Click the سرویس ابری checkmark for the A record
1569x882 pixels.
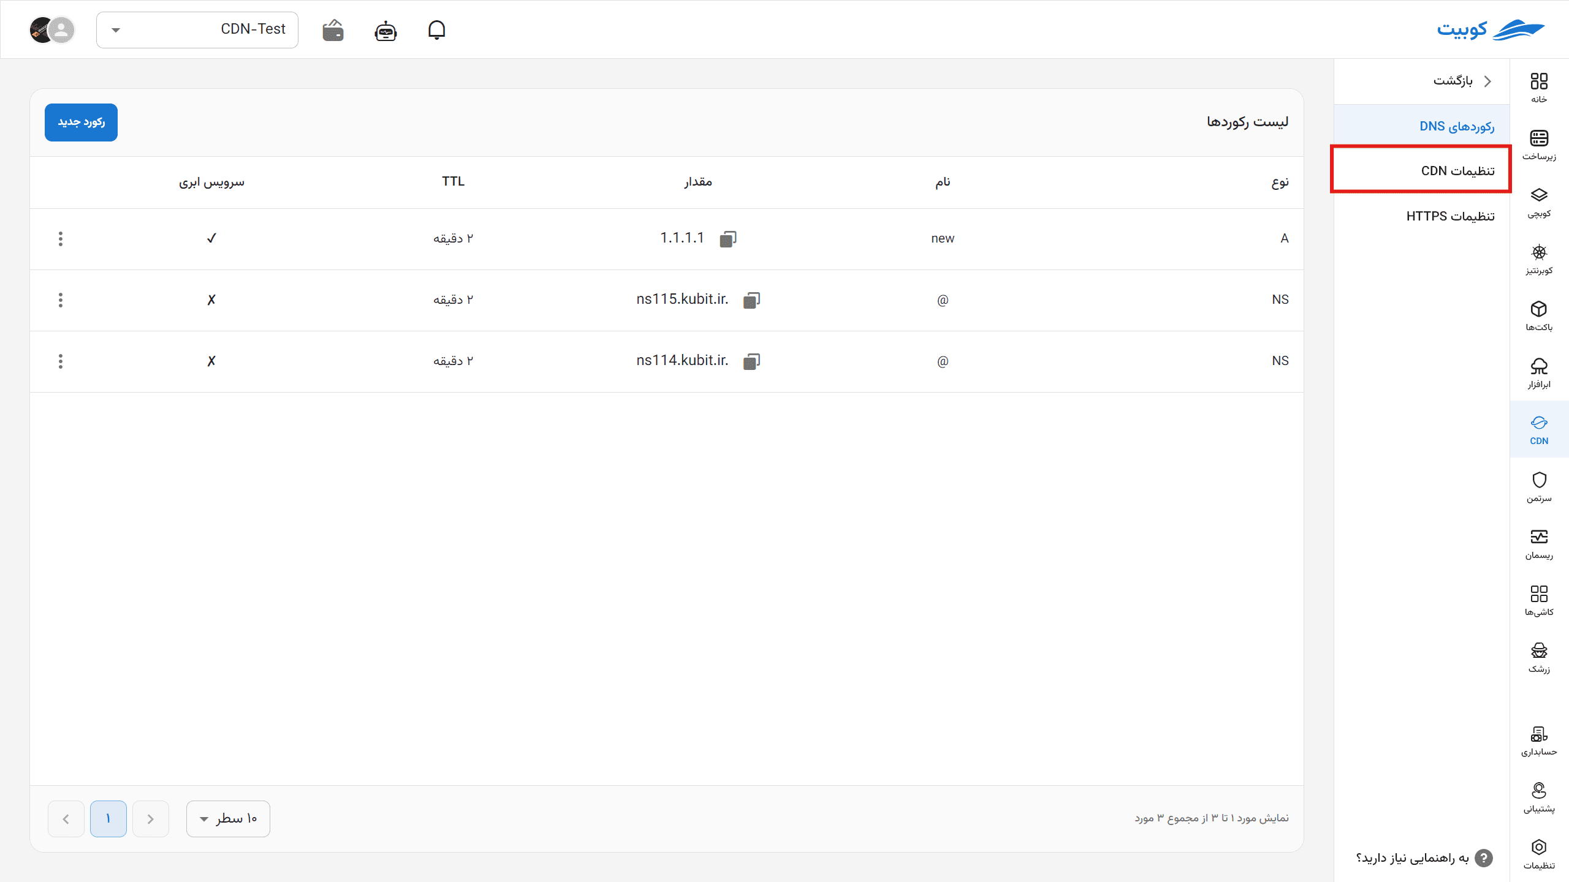click(211, 238)
